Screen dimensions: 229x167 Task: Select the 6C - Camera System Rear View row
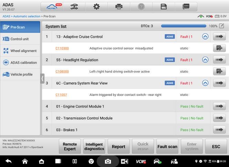coord(135,83)
